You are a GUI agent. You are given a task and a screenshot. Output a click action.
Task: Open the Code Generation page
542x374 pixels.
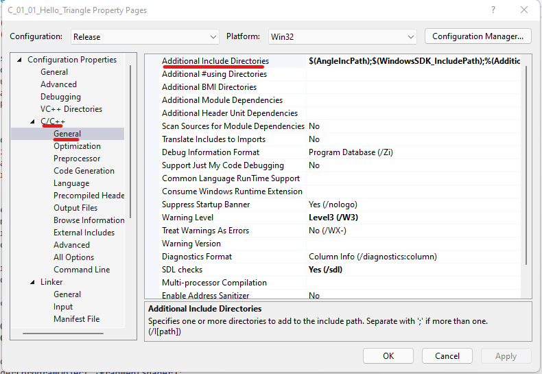84,171
